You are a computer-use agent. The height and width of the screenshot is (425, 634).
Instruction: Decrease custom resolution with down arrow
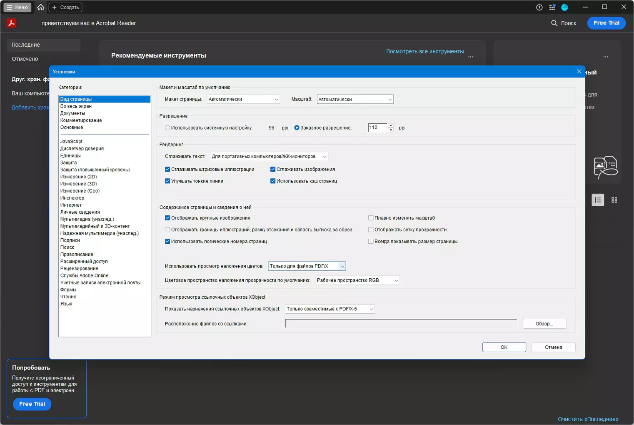391,130
